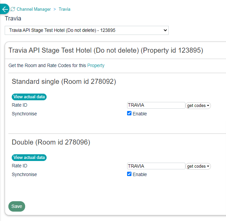Open the Channel Manager breadcrumb link

point(34,9)
